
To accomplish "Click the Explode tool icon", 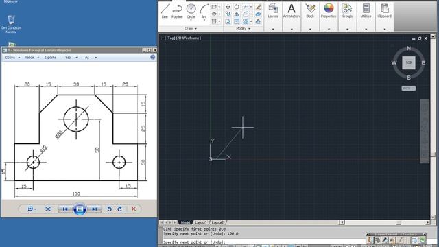I will 258,14.
